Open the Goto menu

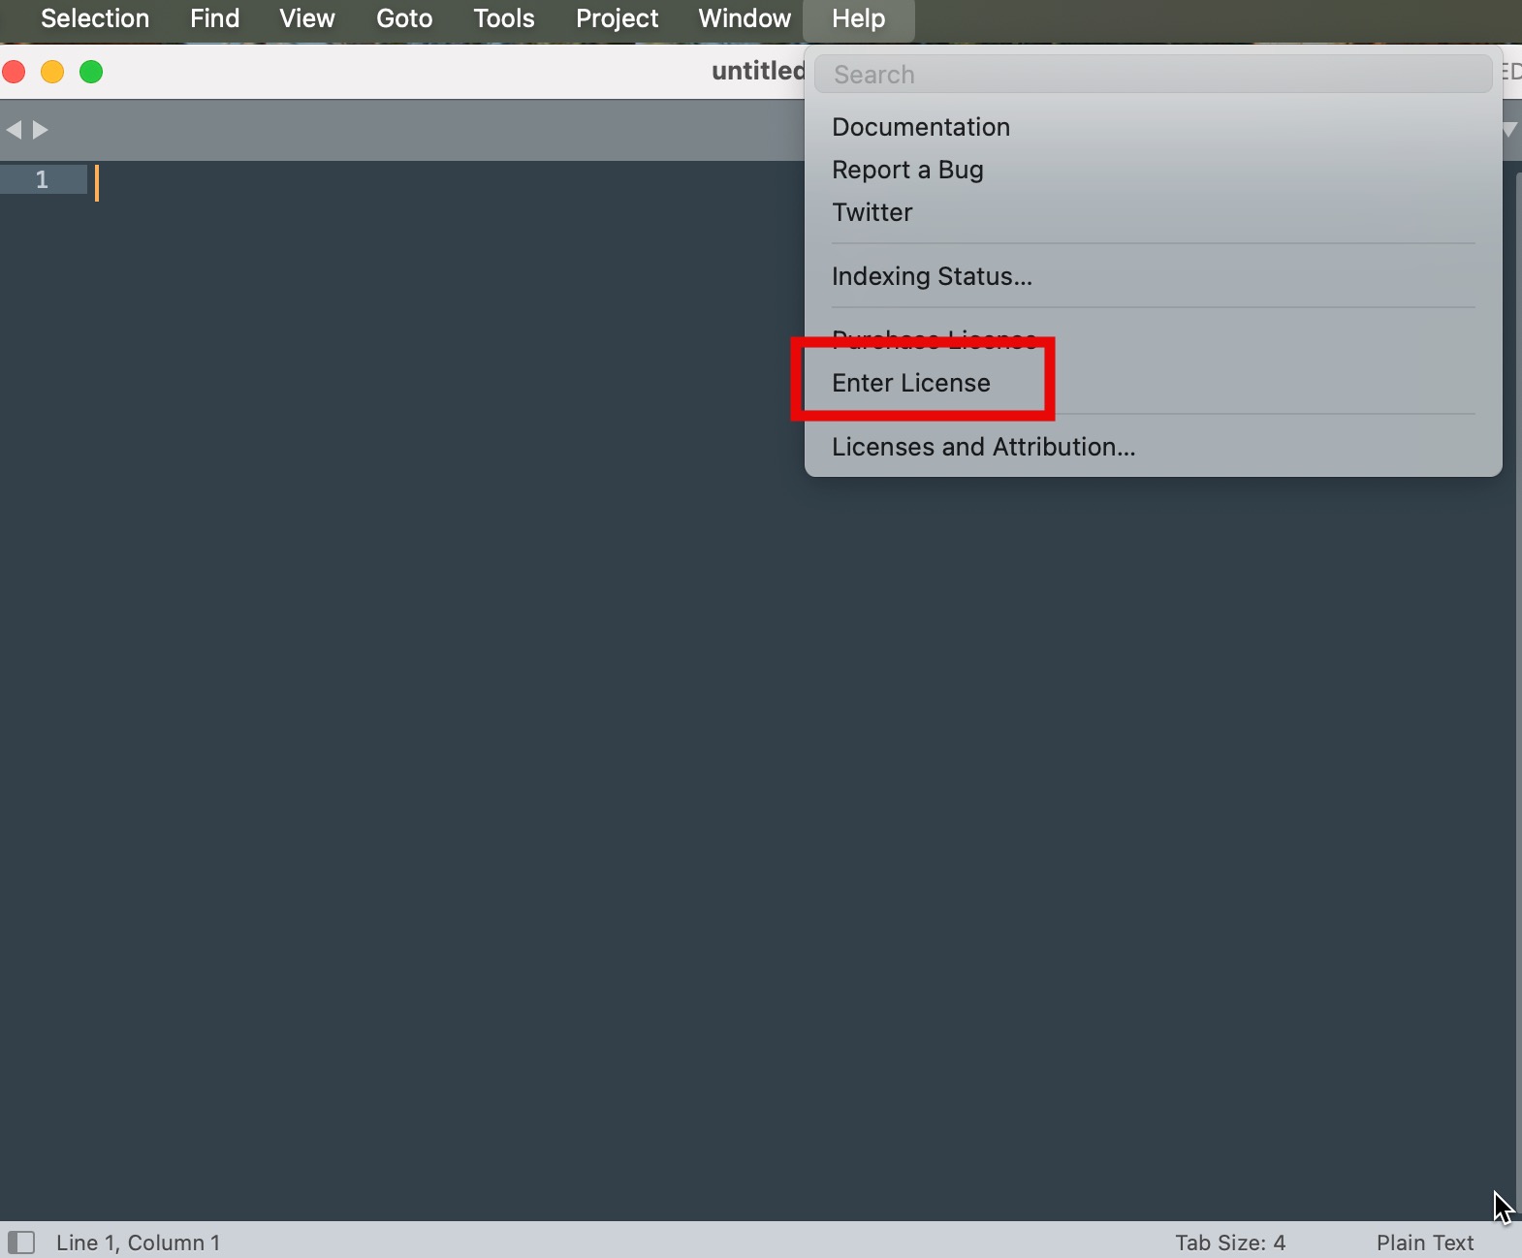(404, 18)
